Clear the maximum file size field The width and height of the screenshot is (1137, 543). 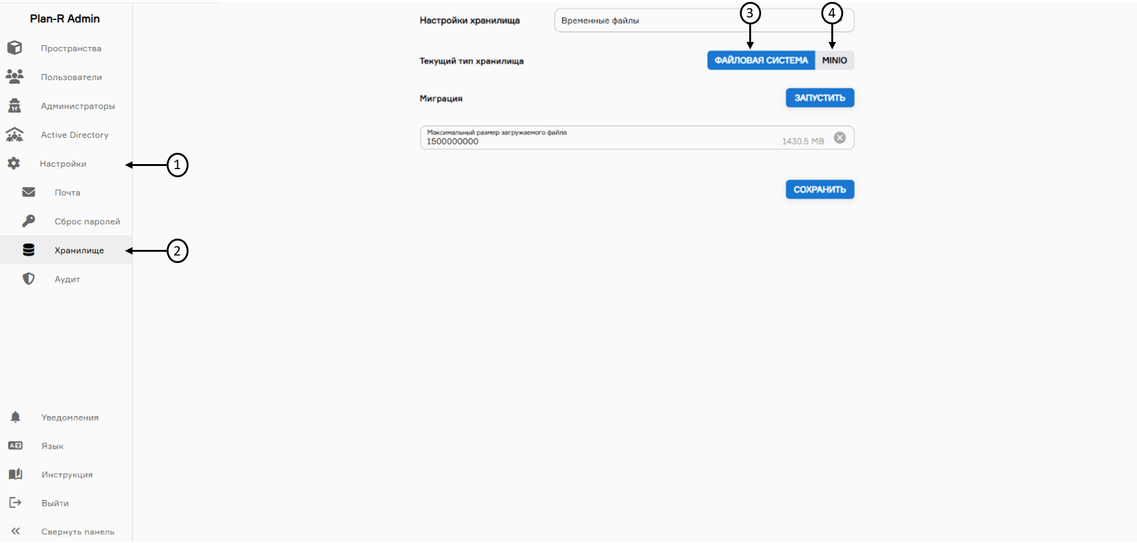[839, 138]
